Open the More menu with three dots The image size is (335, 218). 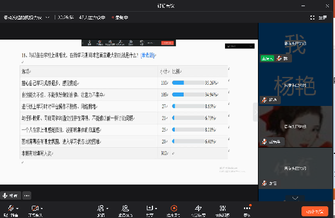(x=247, y=208)
